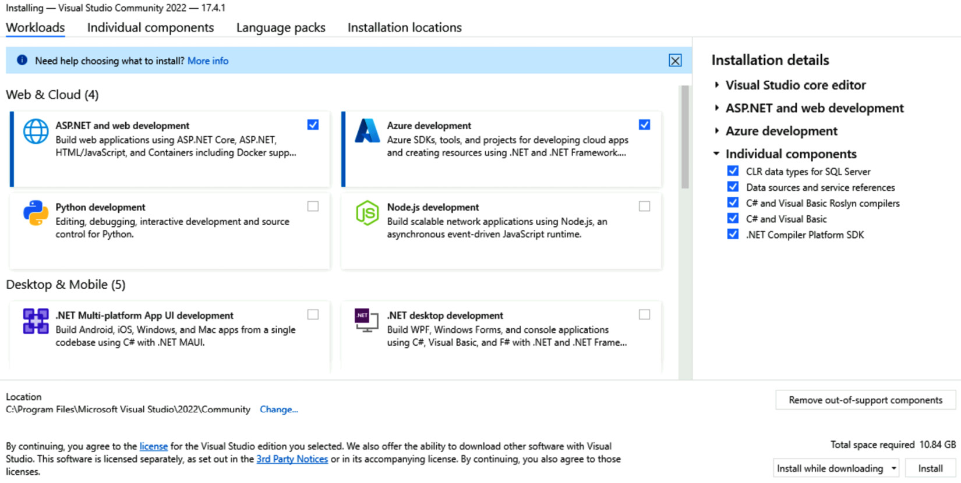Viewport: 961px width, 483px height.
Task: Open the 3rd Party Notices link
Action: pos(292,459)
